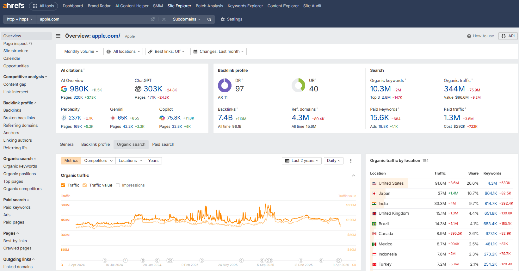Open United States location row link

pyautogui.click(x=391, y=183)
